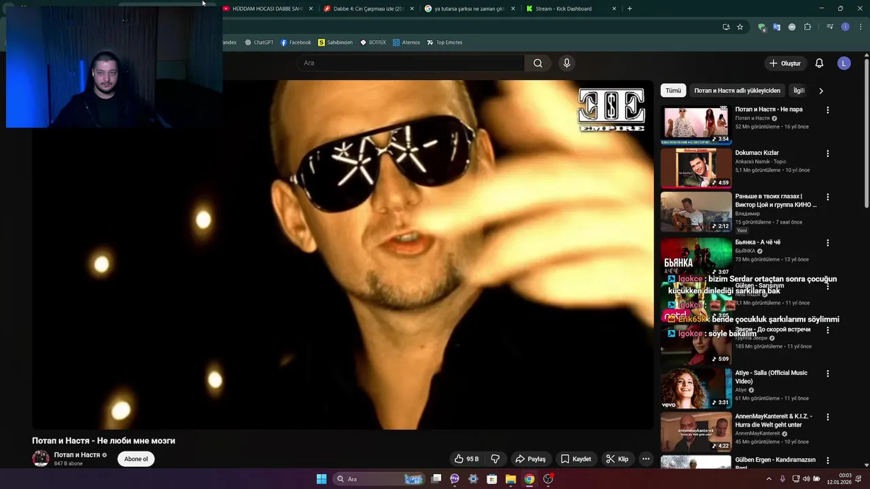
Task: Open the Facebook bookmark
Action: 296,42
